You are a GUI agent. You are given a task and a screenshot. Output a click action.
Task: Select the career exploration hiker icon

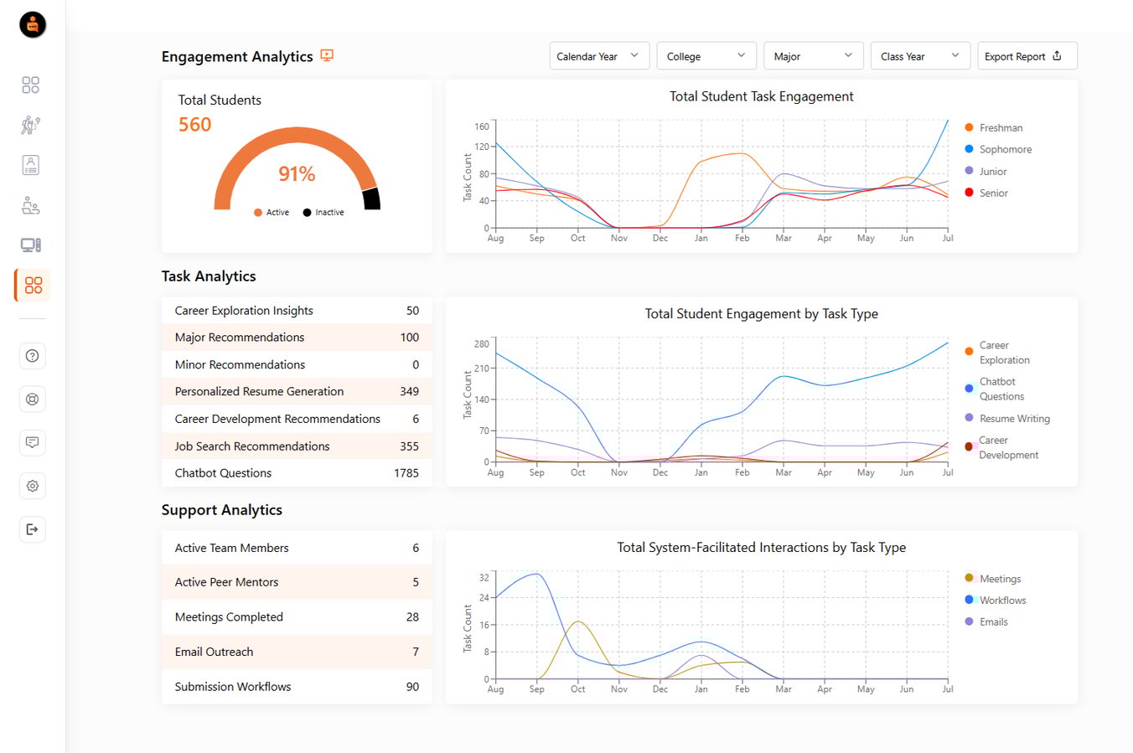[30, 124]
